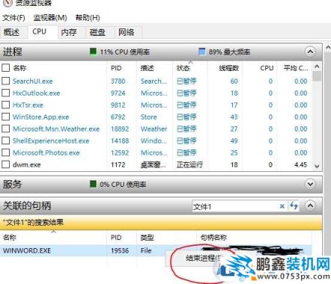Check the dwm.exe process checkbox
Screen dimensions: 331x284
tap(5, 164)
